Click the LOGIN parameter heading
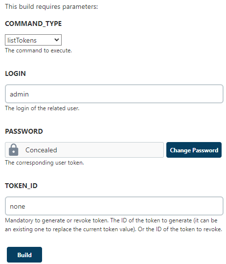The width and height of the screenshot is (226, 264). coord(15,73)
